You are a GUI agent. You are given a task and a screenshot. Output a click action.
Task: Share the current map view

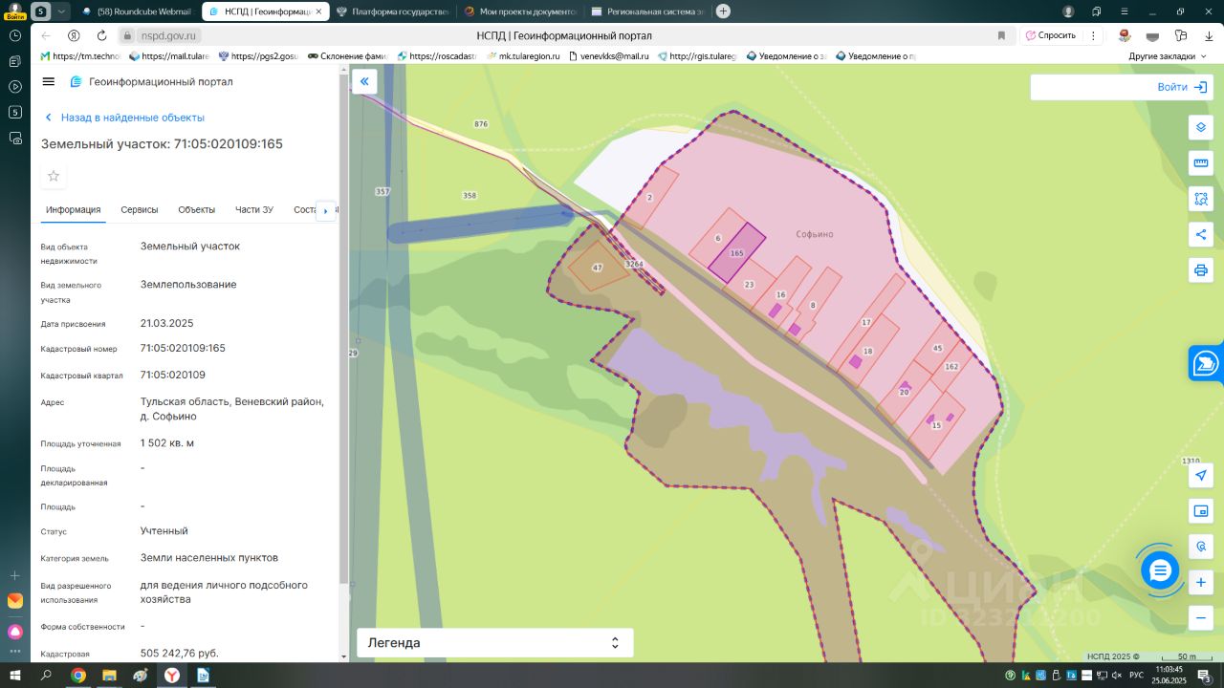pos(1201,234)
